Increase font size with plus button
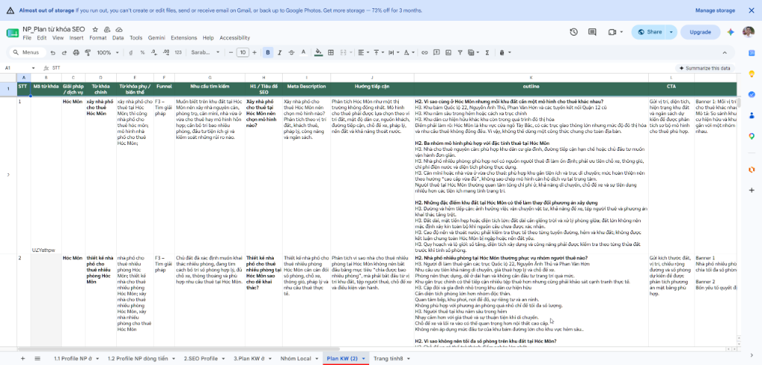This screenshot has width=762, height=365. (x=254, y=53)
